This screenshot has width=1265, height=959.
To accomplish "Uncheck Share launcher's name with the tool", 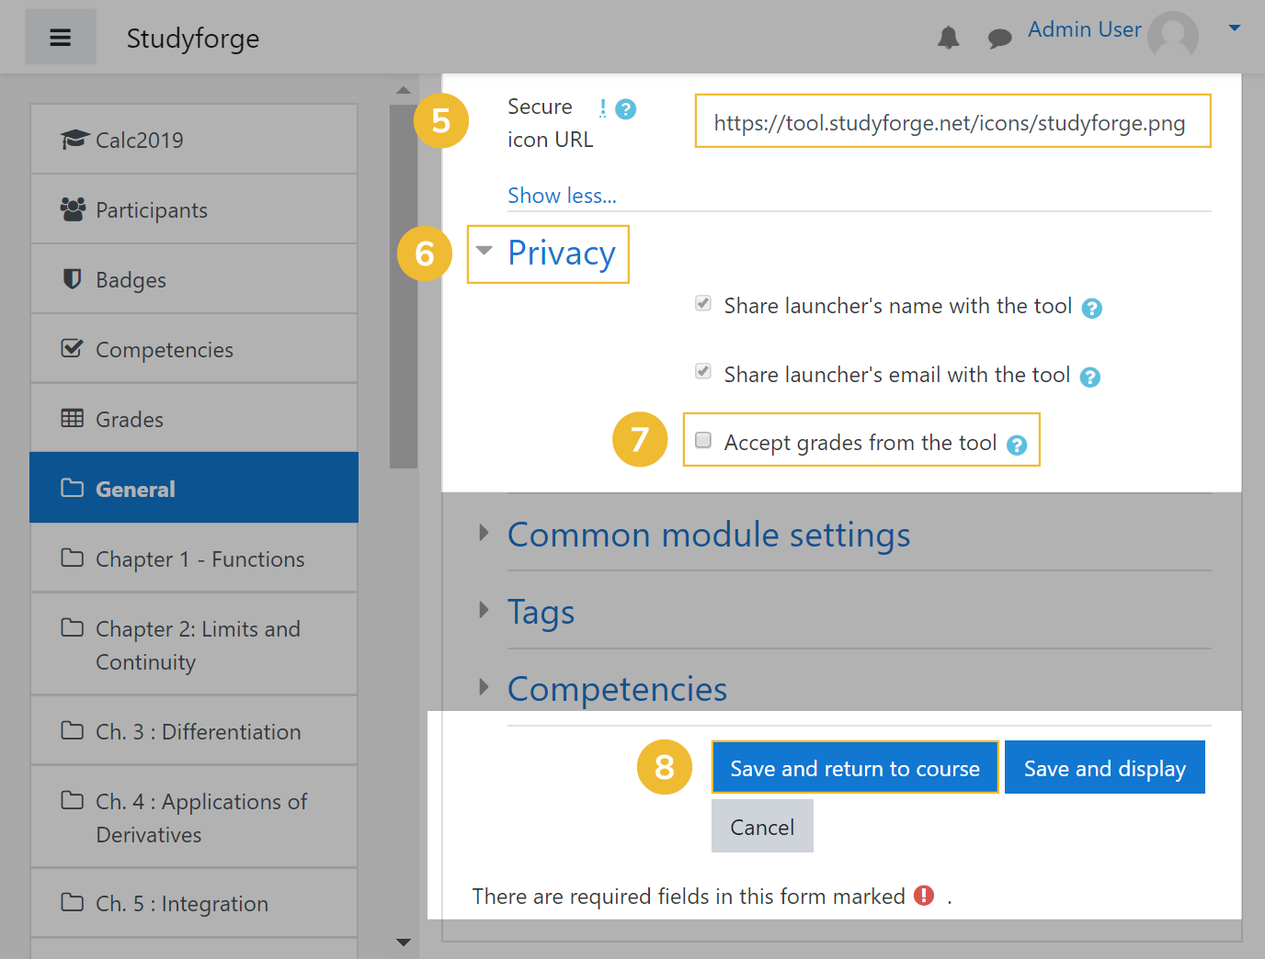I will tap(702, 303).
